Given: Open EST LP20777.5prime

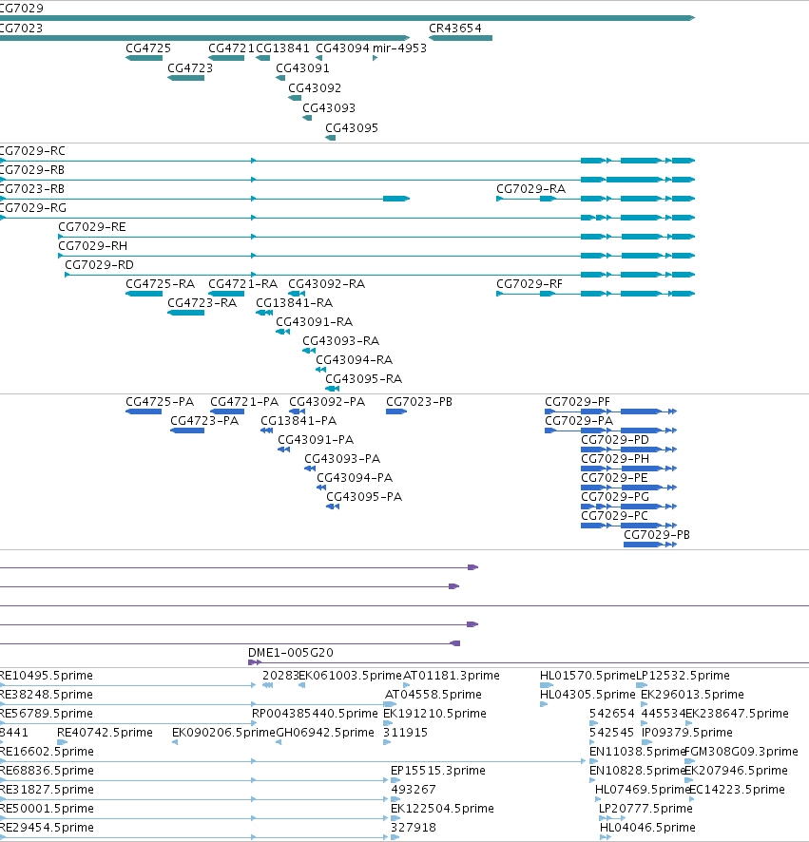Looking at the screenshot, I should pos(612,818).
